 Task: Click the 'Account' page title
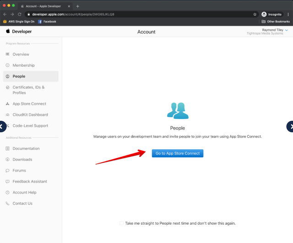pyautogui.click(x=146, y=32)
